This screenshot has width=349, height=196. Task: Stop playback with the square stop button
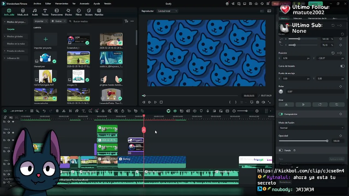pyautogui.click(x=161, y=102)
